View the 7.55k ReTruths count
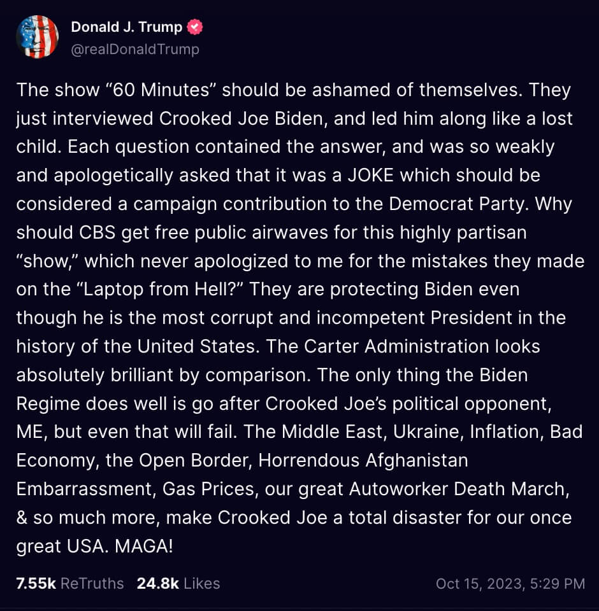The width and height of the screenshot is (599, 611). (36, 583)
